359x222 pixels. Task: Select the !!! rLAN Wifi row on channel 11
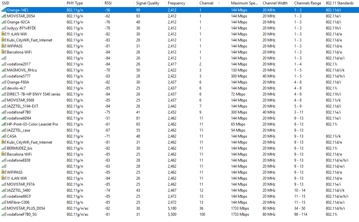point(179,178)
